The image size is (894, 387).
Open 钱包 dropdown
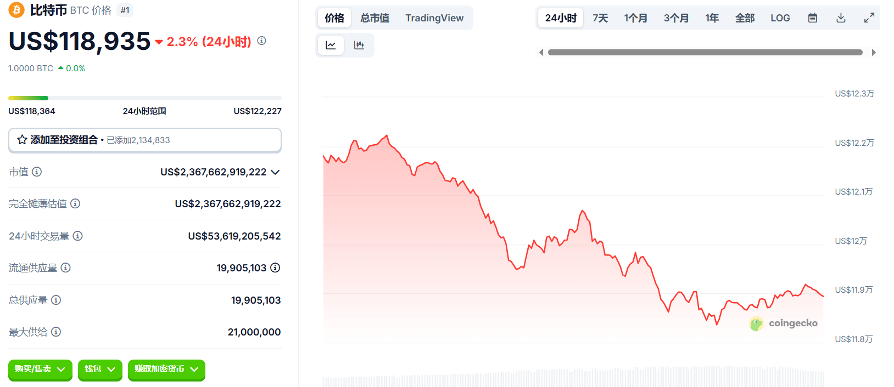point(100,369)
